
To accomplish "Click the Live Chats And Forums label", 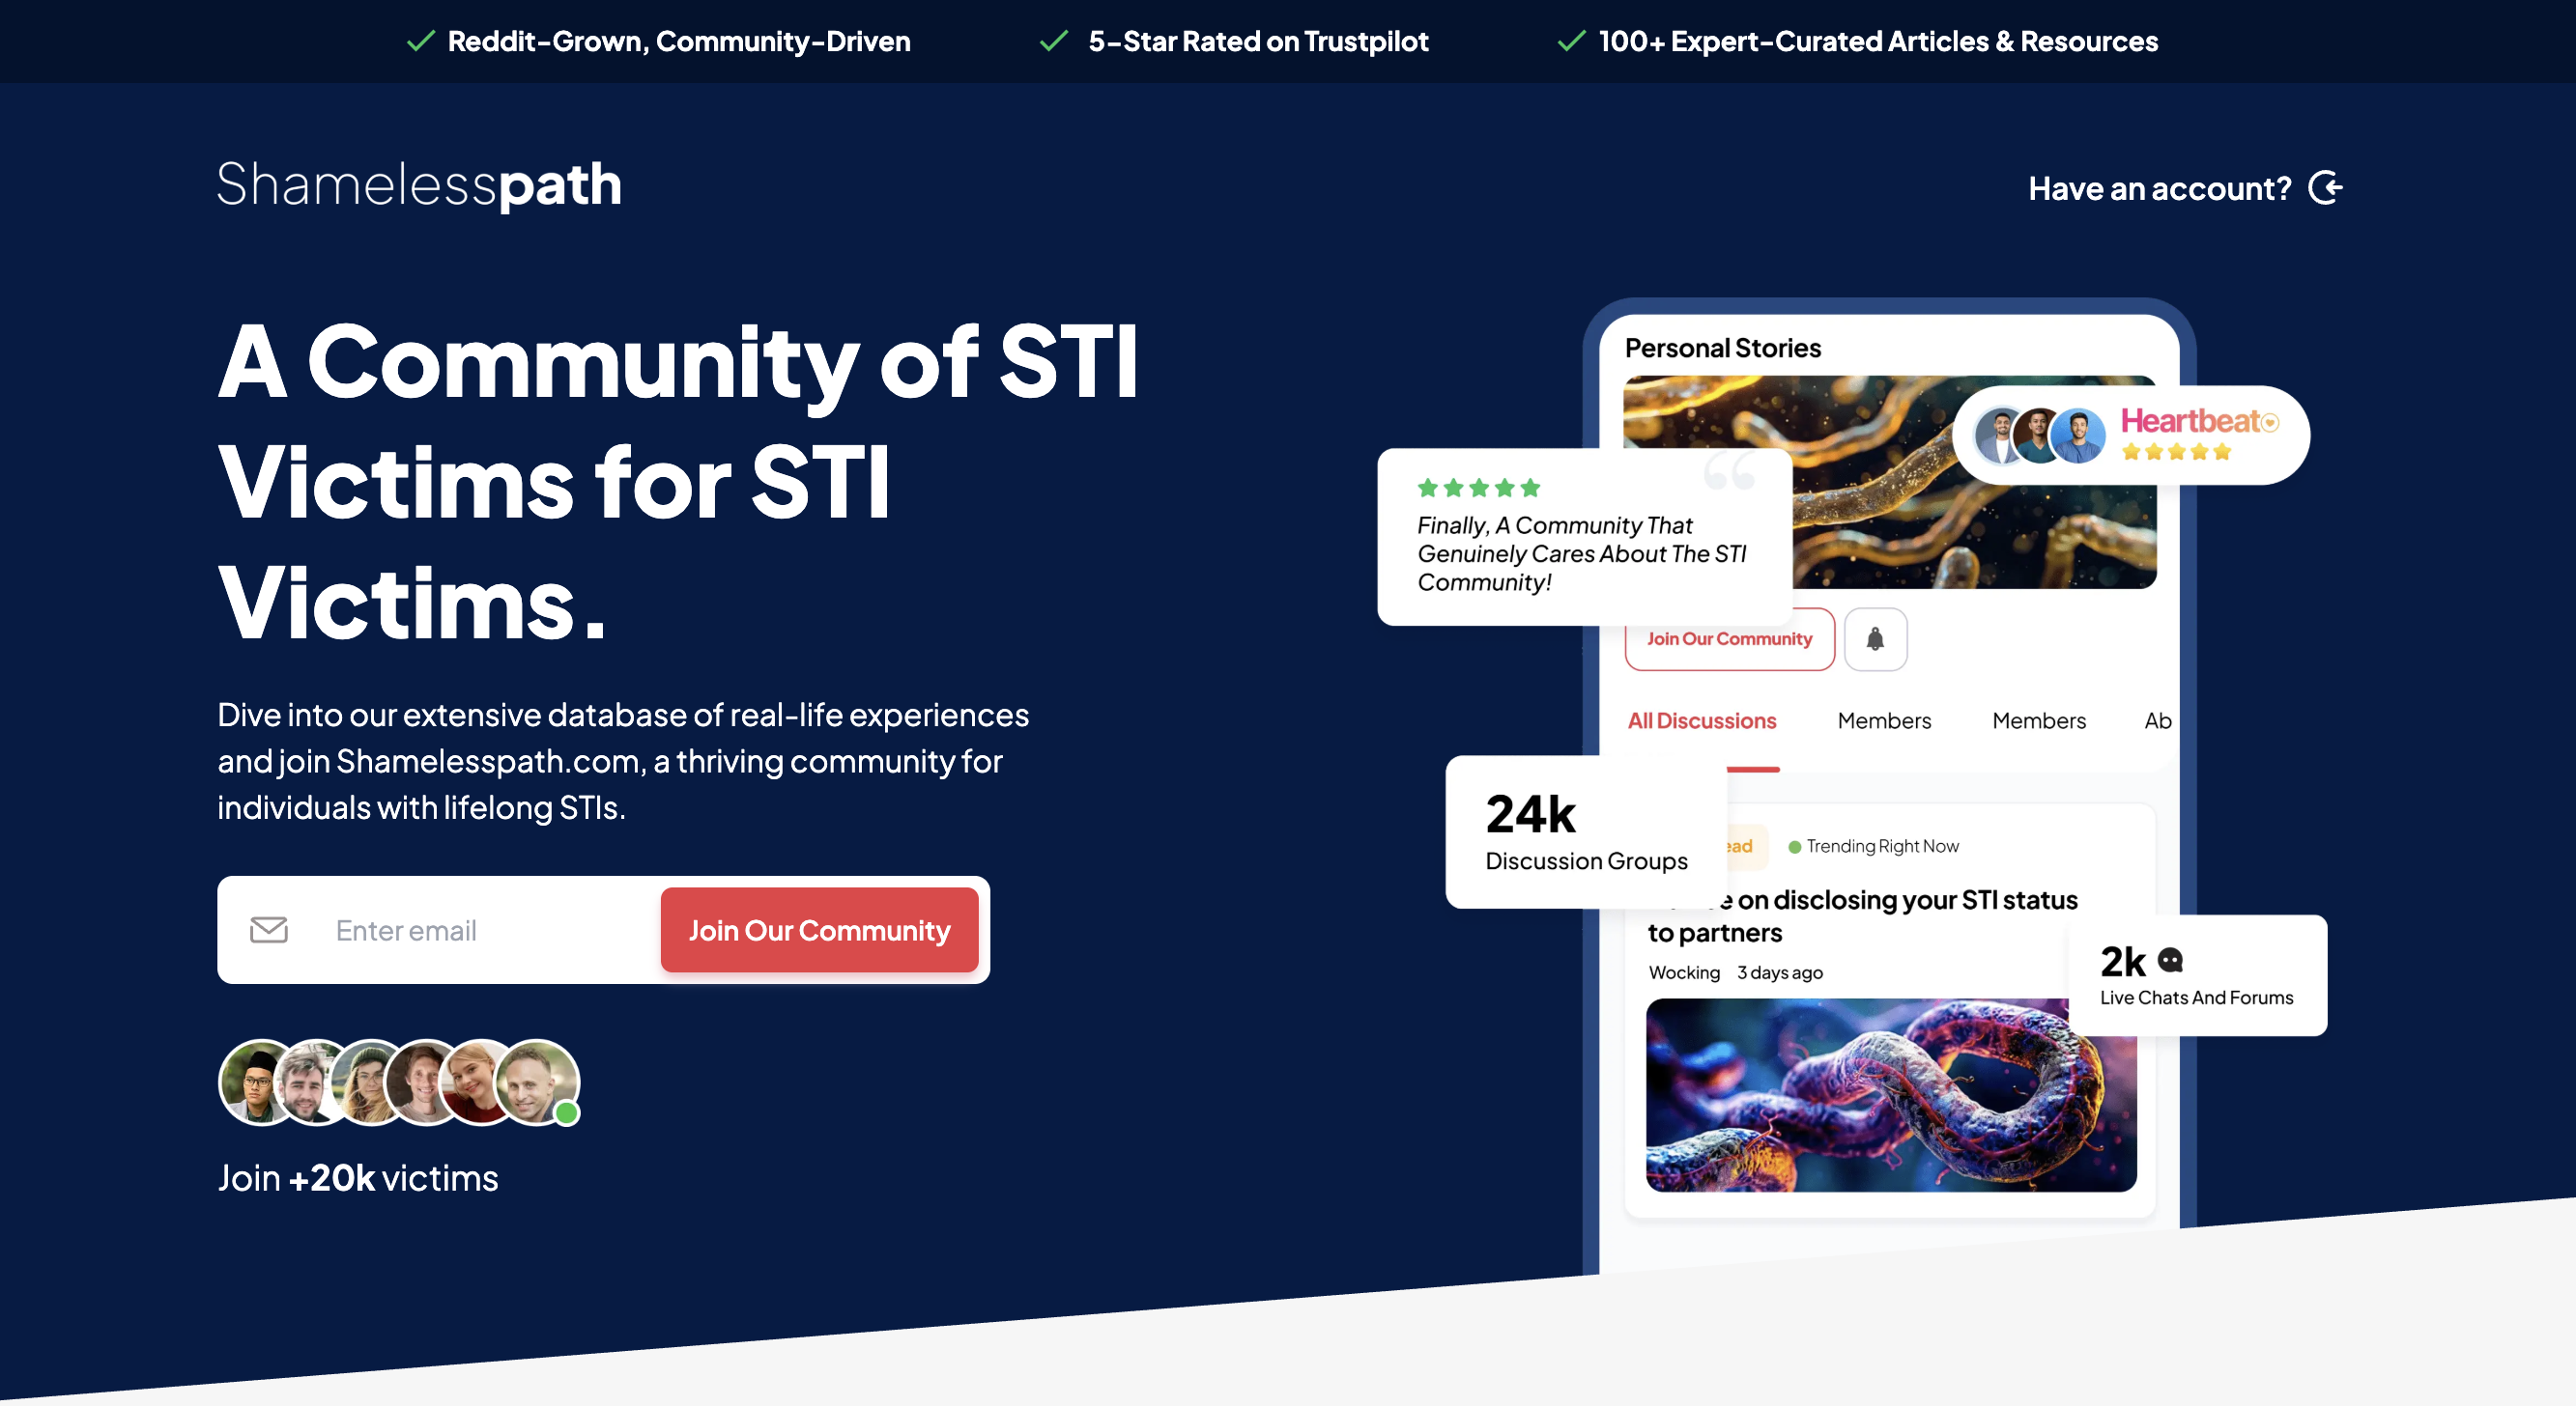I will [2196, 998].
